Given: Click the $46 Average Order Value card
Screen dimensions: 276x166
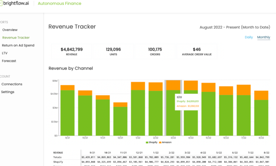Looking at the screenshot, I should coord(197,52).
